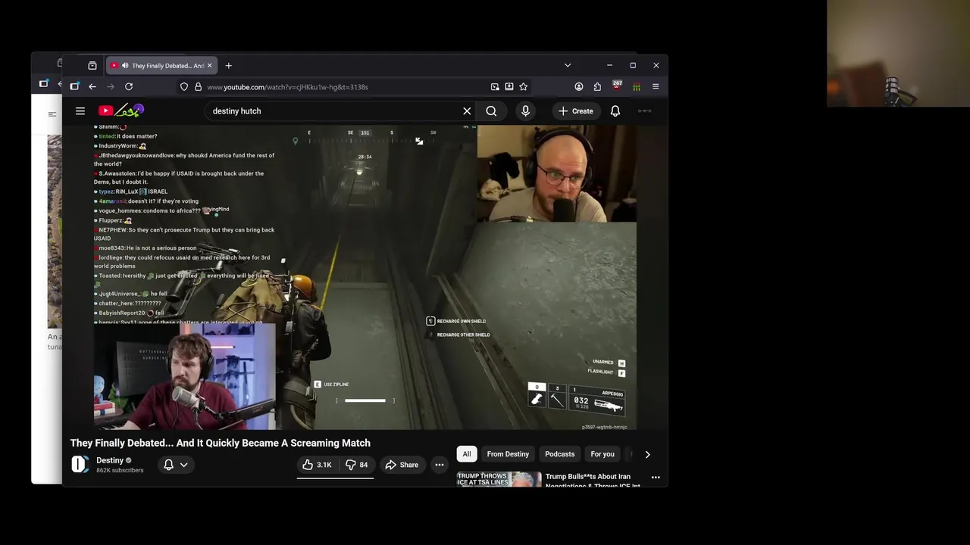Image resolution: width=970 pixels, height=545 pixels.
Task: Select the 'From Destiny' filter chip
Action: tap(508, 454)
